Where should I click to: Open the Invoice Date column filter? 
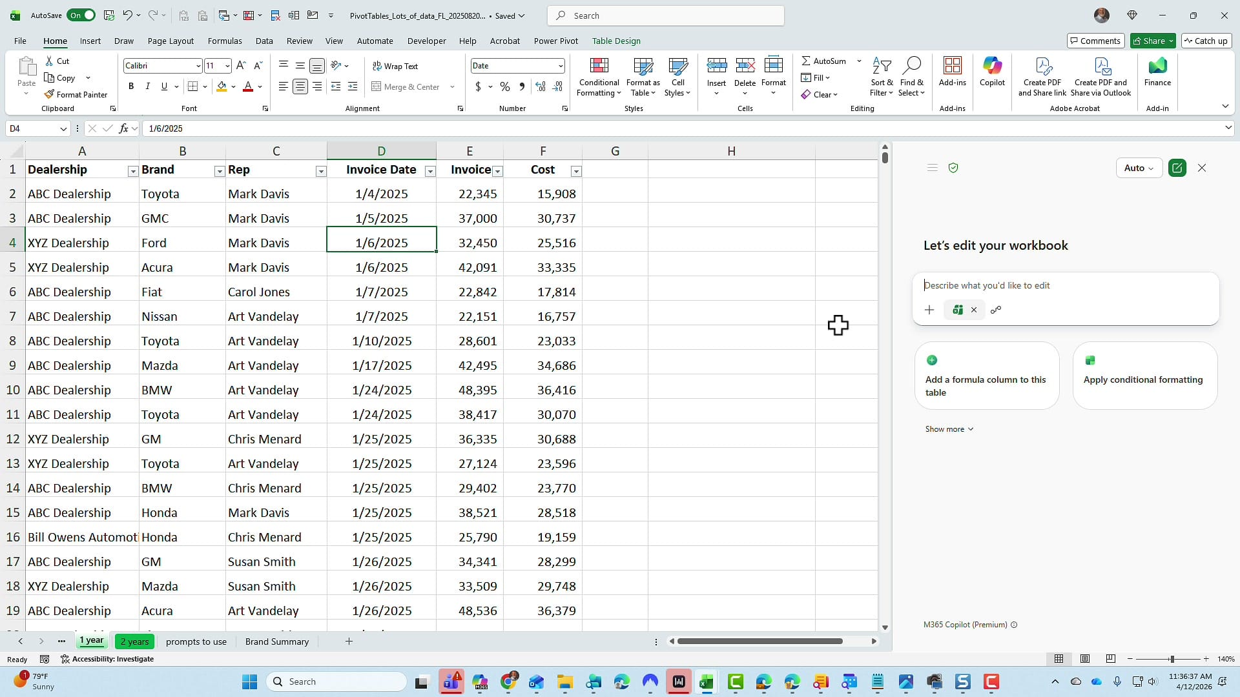pos(429,171)
